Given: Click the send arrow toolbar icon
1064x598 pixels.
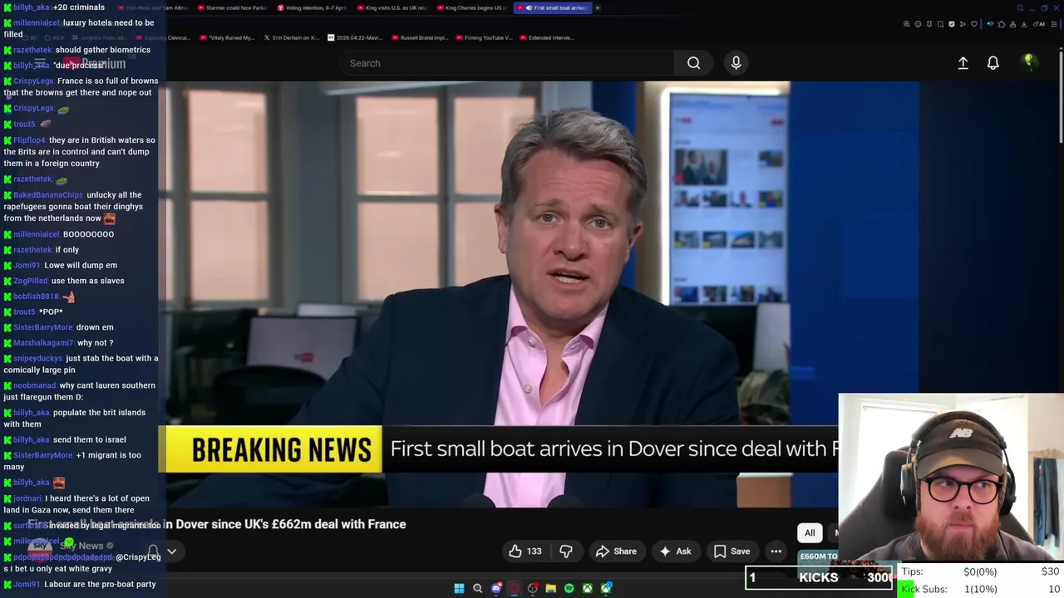Looking at the screenshot, I should coord(963,24).
